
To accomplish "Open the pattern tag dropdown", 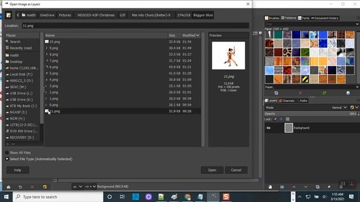I will tap(357, 87).
